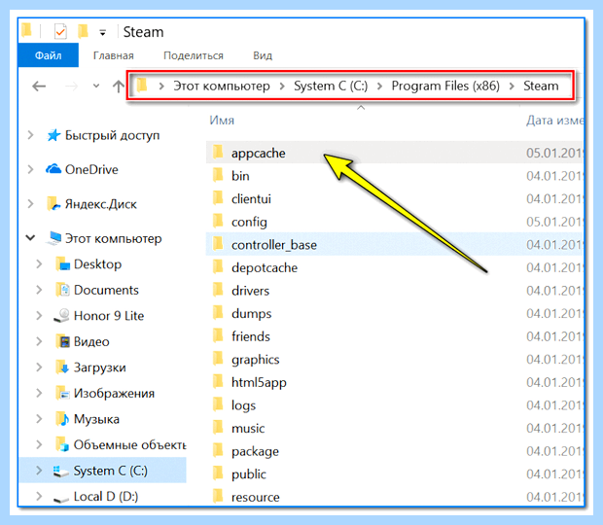Select the bin folder
603x525 pixels.
pyautogui.click(x=240, y=176)
